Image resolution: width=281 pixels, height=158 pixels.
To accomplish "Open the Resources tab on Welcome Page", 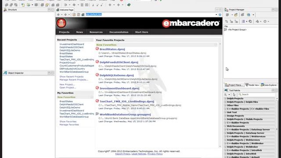I will click(x=96, y=32).
